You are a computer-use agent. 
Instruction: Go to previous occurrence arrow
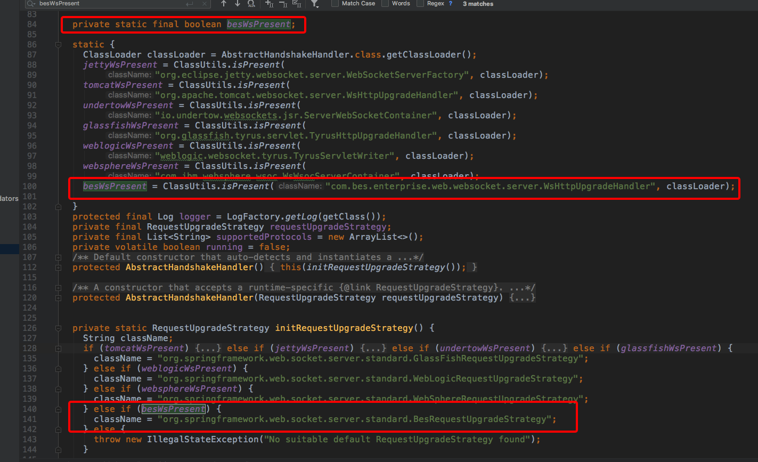click(224, 4)
